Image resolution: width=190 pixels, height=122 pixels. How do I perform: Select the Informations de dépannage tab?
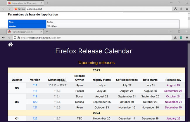click(x=25, y=3)
